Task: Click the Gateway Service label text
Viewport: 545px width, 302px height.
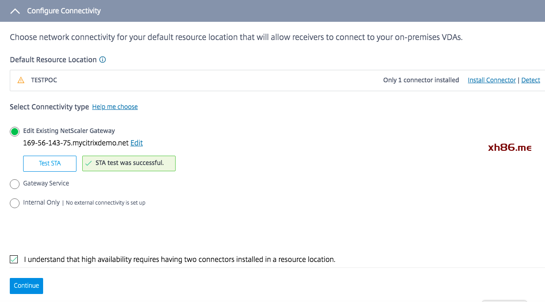Action: pyautogui.click(x=46, y=183)
